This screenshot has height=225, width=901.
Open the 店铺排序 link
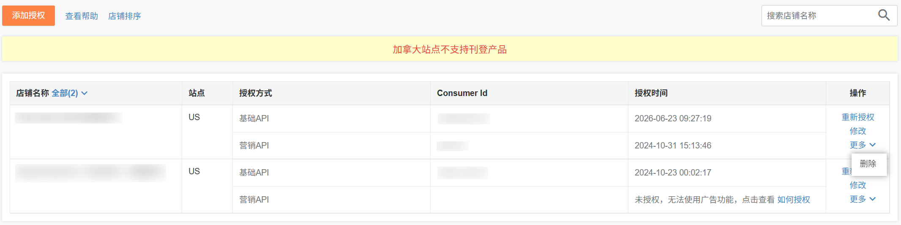pyautogui.click(x=125, y=16)
